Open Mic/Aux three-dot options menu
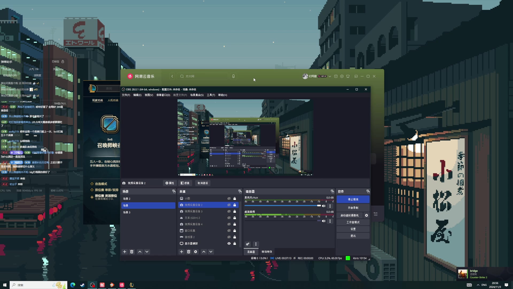Viewport: 513px width, 289px height. pyautogui.click(x=330, y=206)
